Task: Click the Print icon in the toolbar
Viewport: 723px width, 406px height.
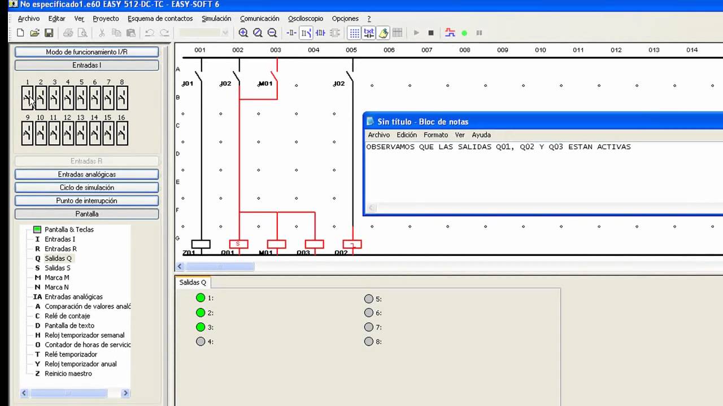Action: (x=68, y=33)
